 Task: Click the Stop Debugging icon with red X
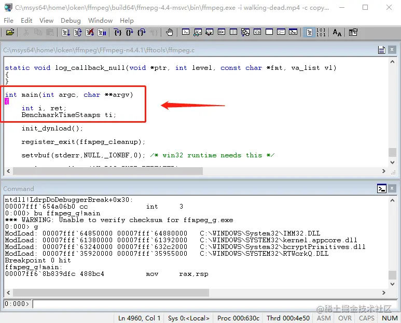click(90, 33)
